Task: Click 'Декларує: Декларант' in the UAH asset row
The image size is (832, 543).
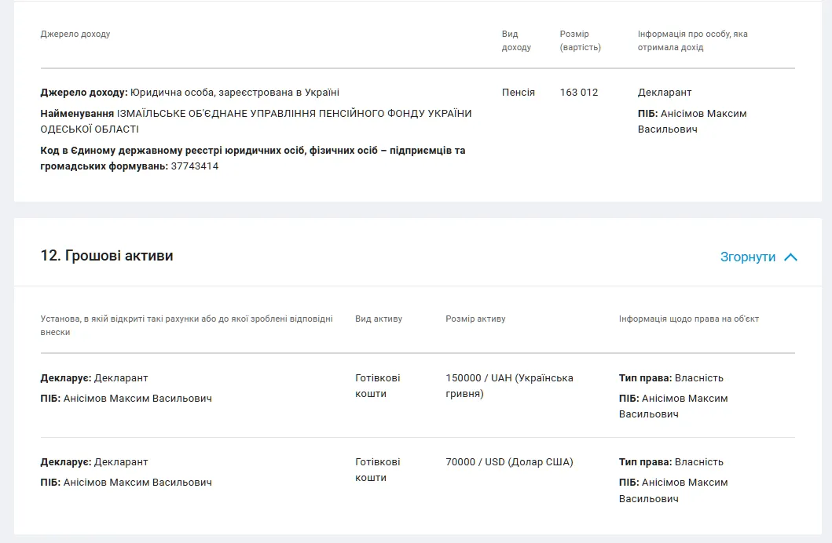Action: pyautogui.click(x=94, y=377)
